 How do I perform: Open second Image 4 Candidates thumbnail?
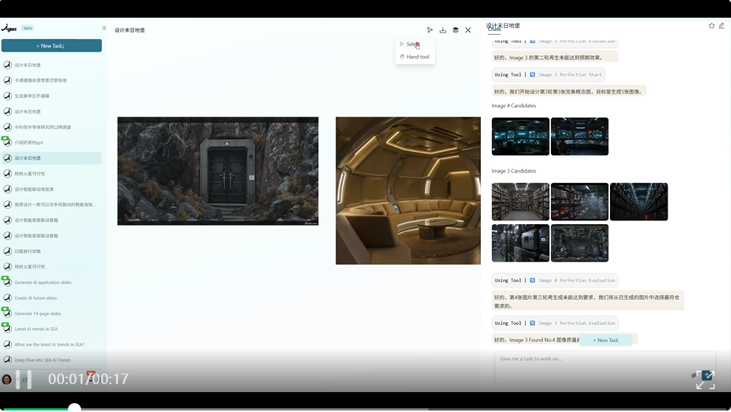580,136
